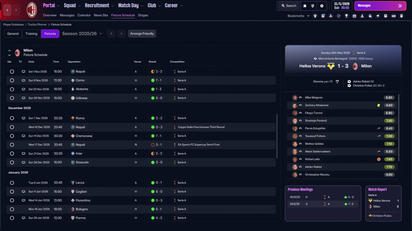Open the Club dropdown menu

154,5
